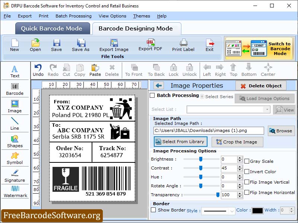This screenshot has height=223, width=298.
Task: Choose Save As in File Tools
Action: [x=80, y=45]
